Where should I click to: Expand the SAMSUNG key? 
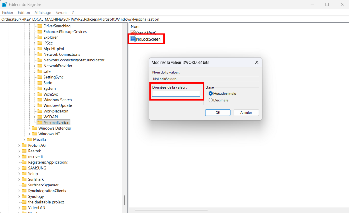(19, 168)
